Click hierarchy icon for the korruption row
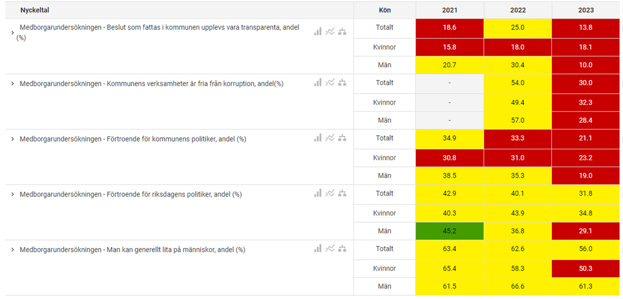 tap(342, 83)
